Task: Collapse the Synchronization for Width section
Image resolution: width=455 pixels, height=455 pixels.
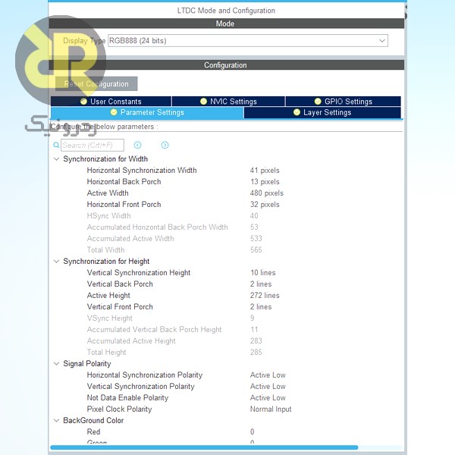Action: tap(56, 159)
